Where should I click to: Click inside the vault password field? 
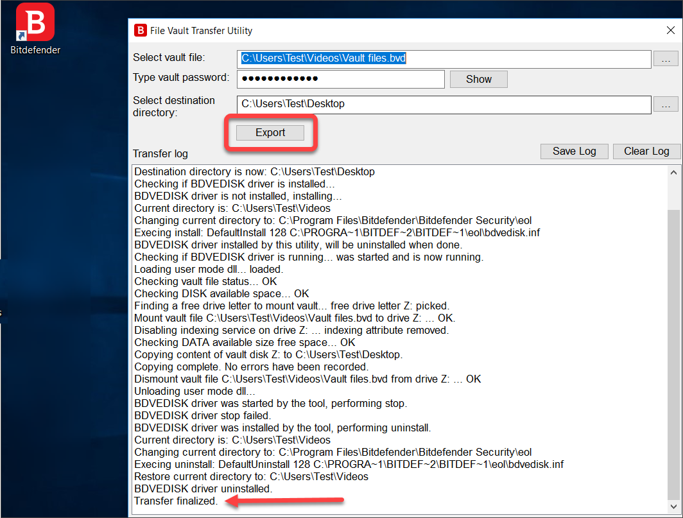point(340,79)
